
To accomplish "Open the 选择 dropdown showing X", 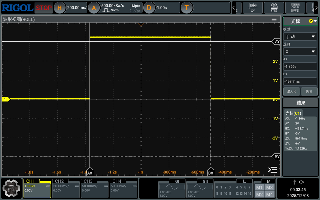I will pyautogui.click(x=300, y=51).
